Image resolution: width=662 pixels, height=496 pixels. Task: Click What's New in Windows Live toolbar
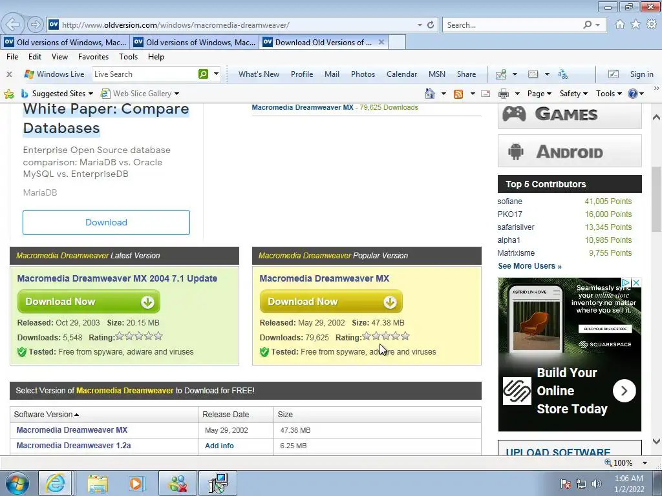coord(259,74)
